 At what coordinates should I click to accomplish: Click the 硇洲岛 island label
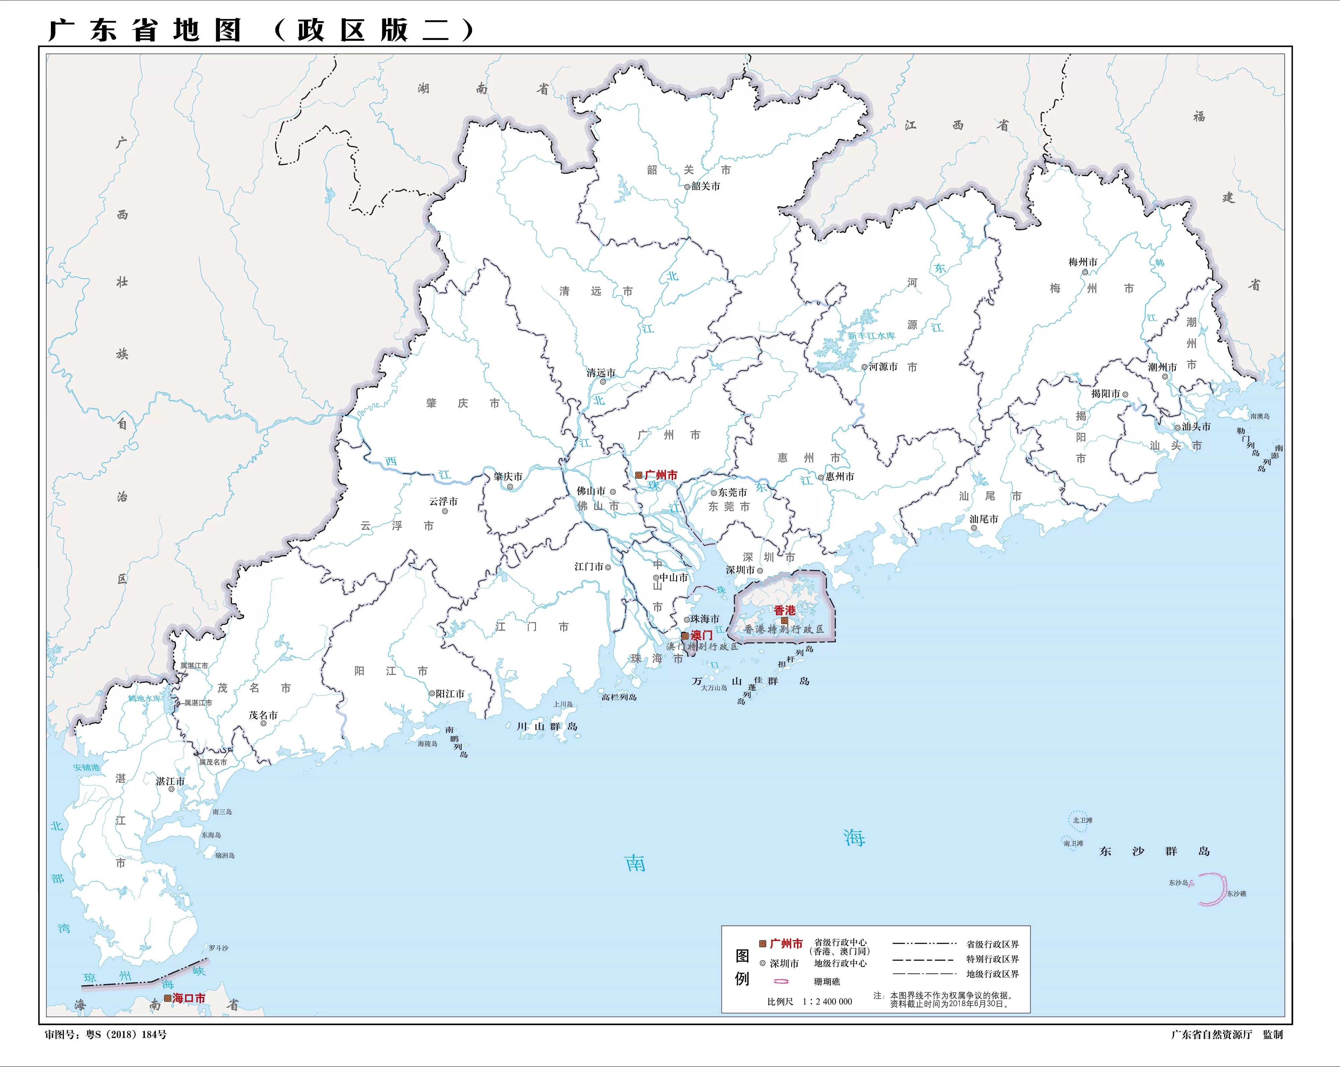pos(225,856)
